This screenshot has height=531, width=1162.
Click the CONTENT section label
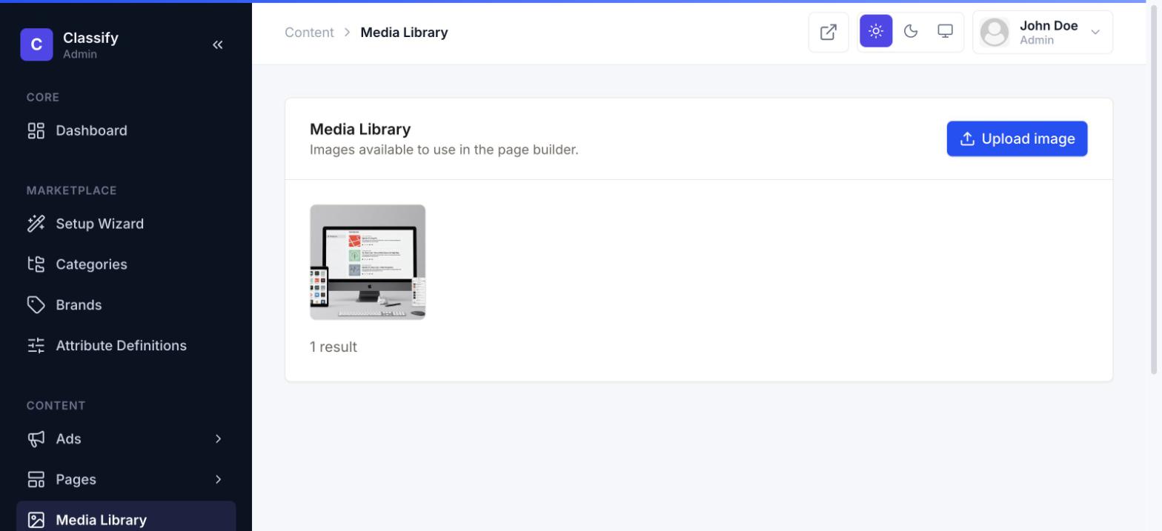(x=56, y=406)
